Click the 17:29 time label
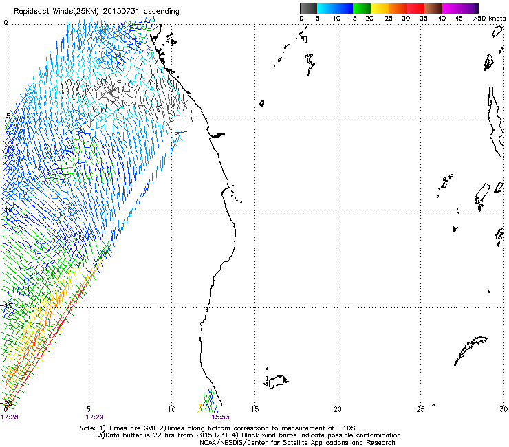 [x=94, y=417]
